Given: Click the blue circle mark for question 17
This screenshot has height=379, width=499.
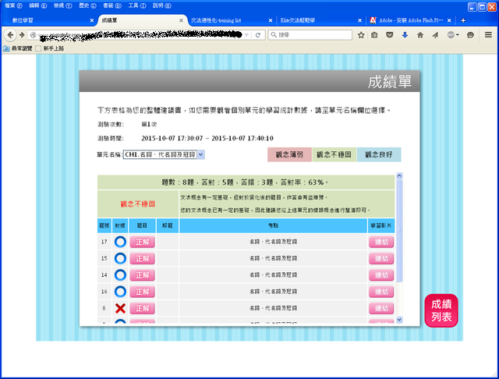Looking at the screenshot, I should click(x=120, y=241).
